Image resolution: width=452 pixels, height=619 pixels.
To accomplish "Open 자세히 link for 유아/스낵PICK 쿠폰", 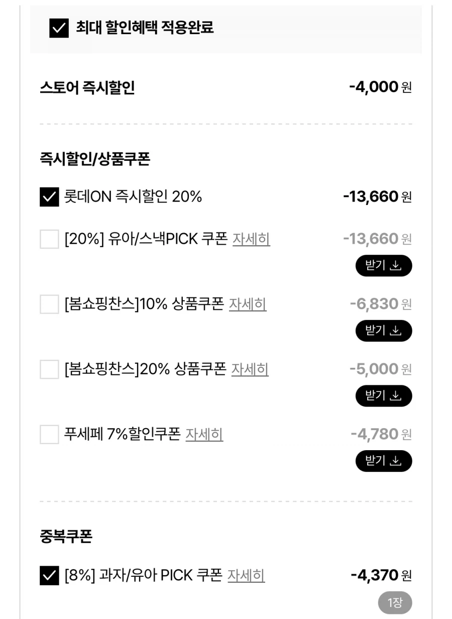I will pyautogui.click(x=251, y=239).
